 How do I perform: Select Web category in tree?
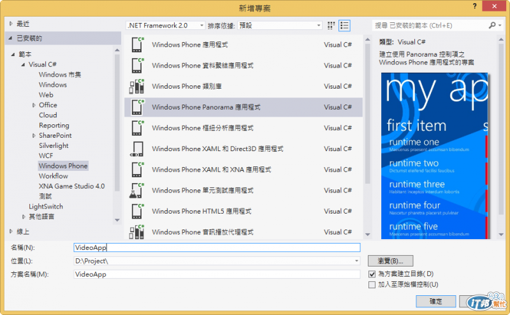(x=46, y=95)
